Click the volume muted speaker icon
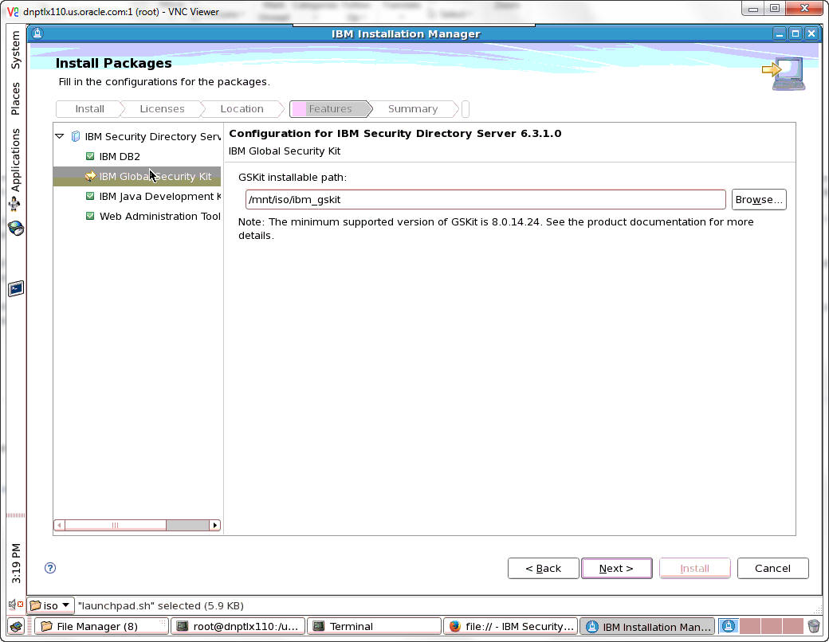 15,605
